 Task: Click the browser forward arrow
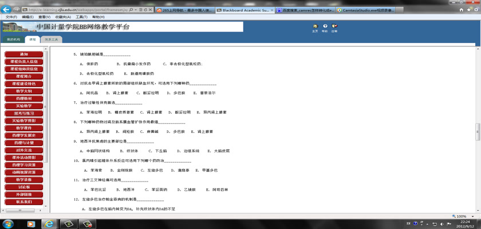[x=17, y=10]
